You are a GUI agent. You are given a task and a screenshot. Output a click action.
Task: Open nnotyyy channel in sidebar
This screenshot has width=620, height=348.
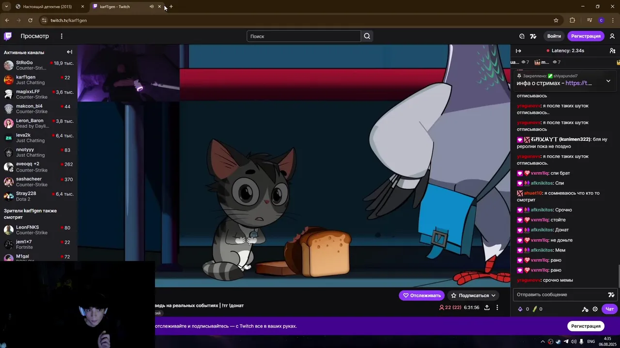coord(39,153)
